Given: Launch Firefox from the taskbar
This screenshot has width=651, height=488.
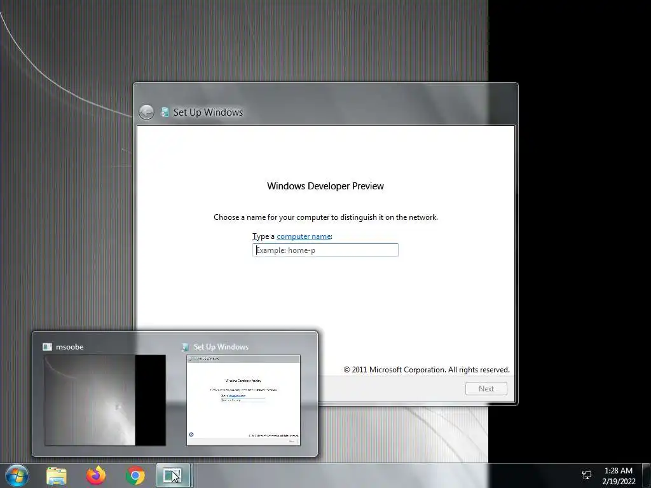Looking at the screenshot, I should tap(96, 475).
